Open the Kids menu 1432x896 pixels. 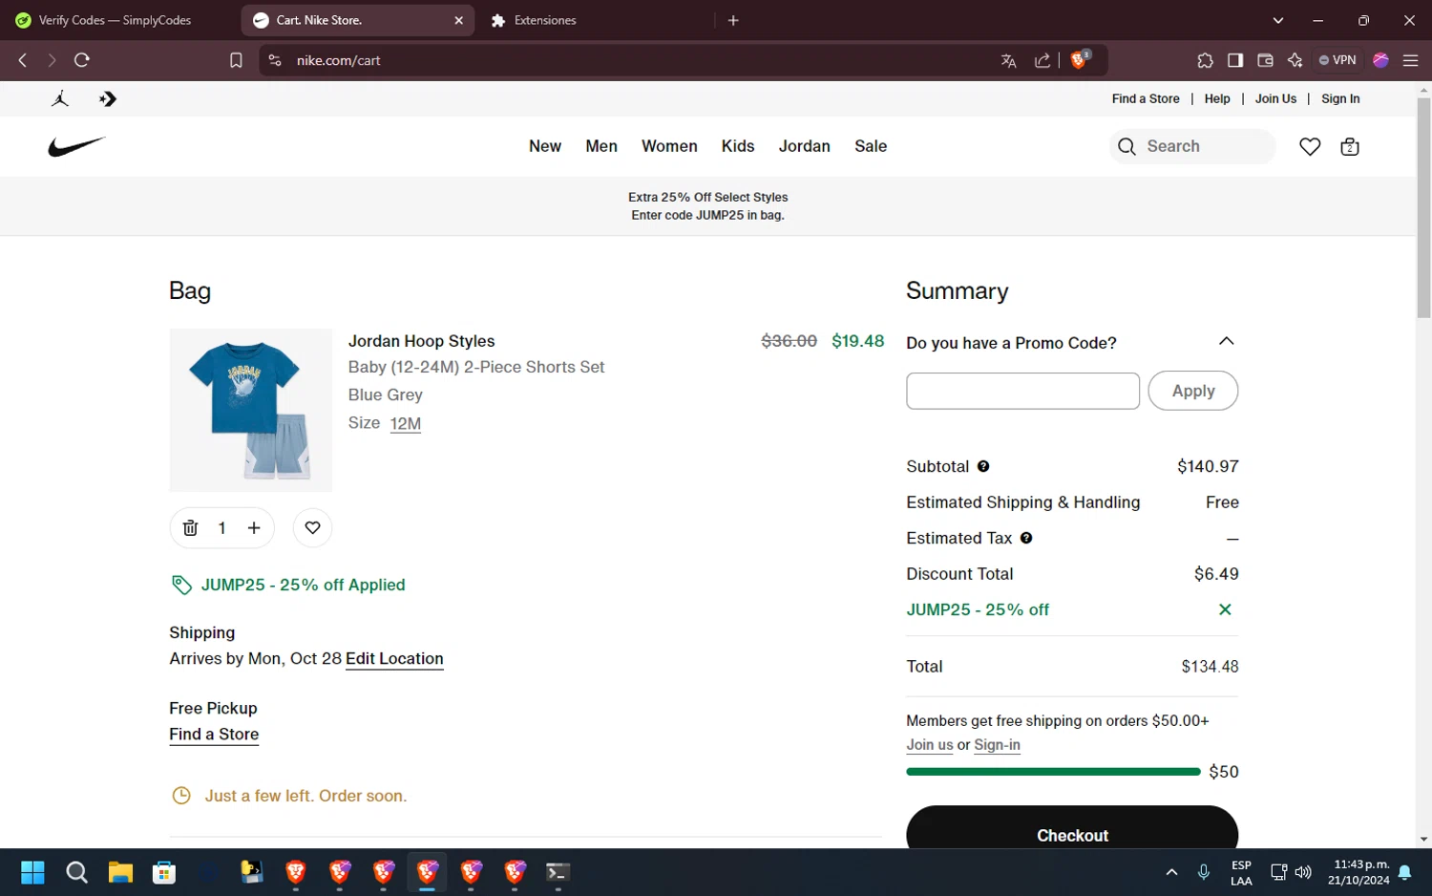coord(738,146)
